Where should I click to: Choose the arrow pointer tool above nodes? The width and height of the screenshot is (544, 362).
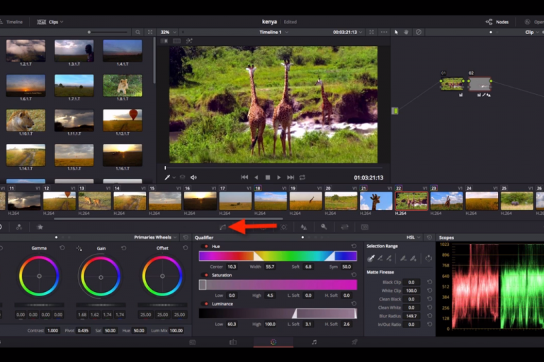(x=396, y=32)
